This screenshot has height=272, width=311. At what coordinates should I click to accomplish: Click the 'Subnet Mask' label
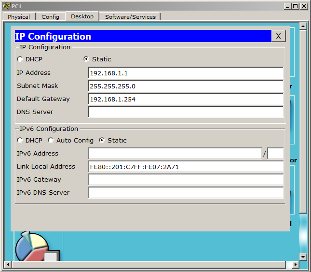point(38,86)
